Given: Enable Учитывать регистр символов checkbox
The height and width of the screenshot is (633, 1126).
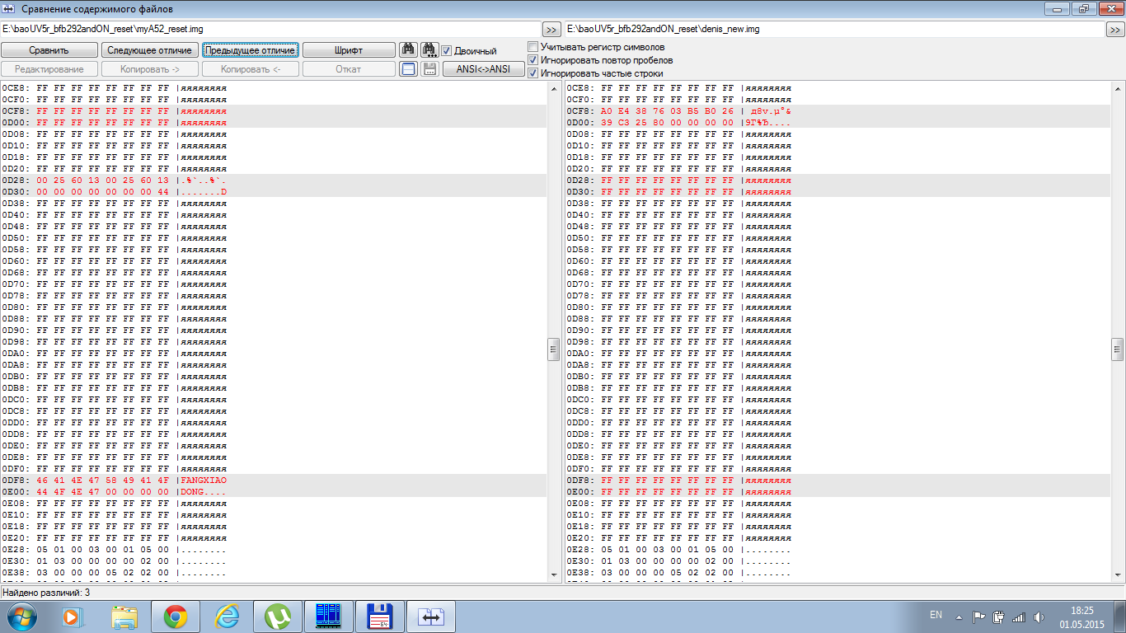Looking at the screenshot, I should (x=533, y=47).
